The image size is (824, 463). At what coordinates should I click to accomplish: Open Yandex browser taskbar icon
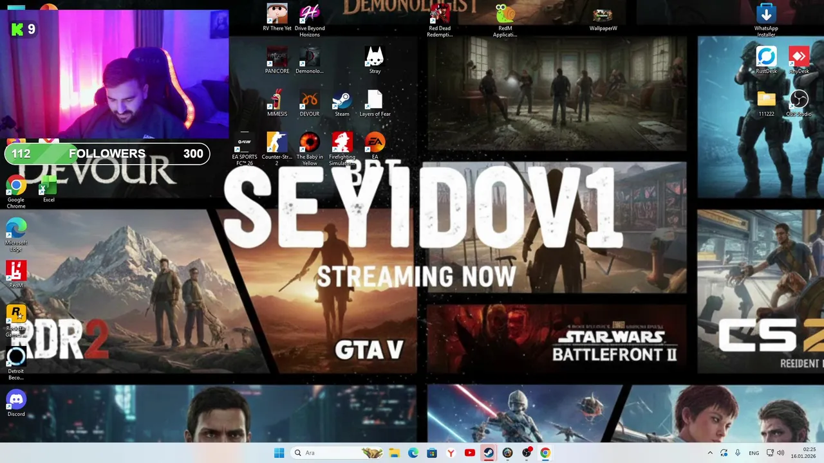click(x=451, y=453)
